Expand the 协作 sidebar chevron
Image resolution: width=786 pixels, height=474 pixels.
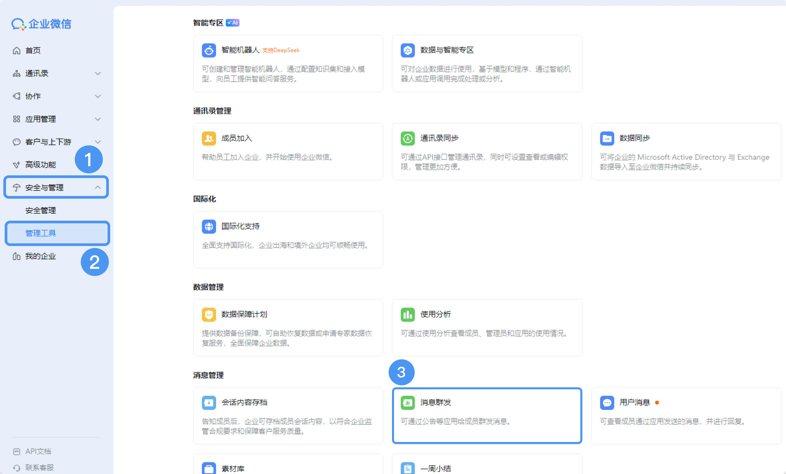[97, 96]
